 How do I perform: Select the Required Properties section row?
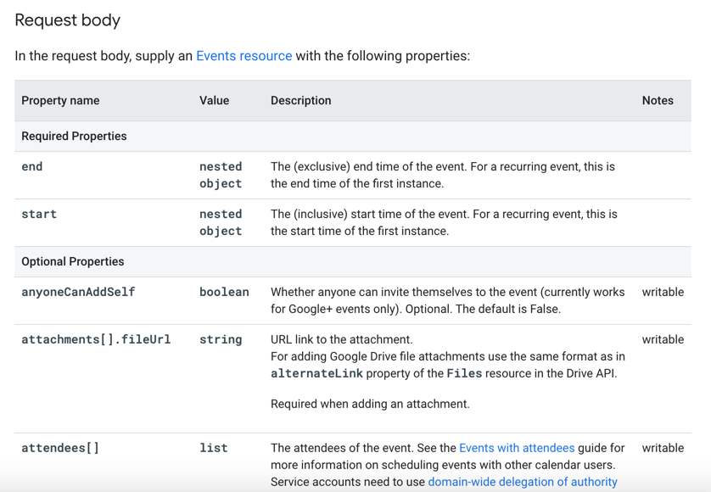pyautogui.click(x=353, y=136)
